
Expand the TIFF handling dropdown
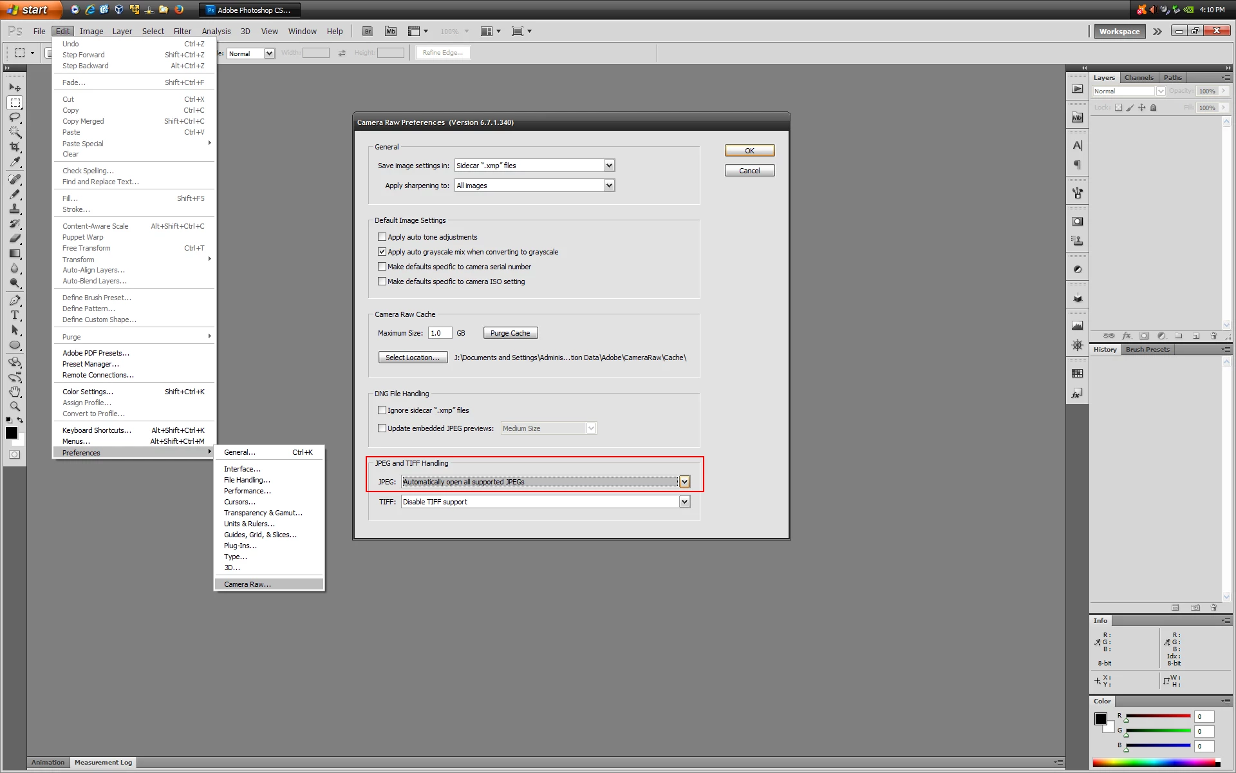(684, 502)
